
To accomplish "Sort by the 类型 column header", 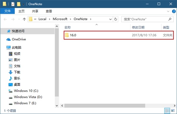I will [x=166, y=27].
